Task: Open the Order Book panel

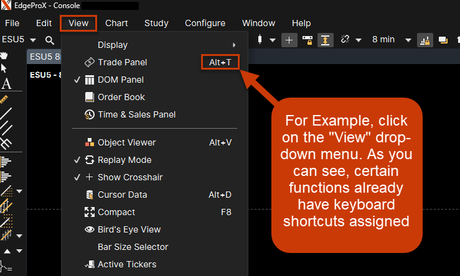Action: [121, 97]
